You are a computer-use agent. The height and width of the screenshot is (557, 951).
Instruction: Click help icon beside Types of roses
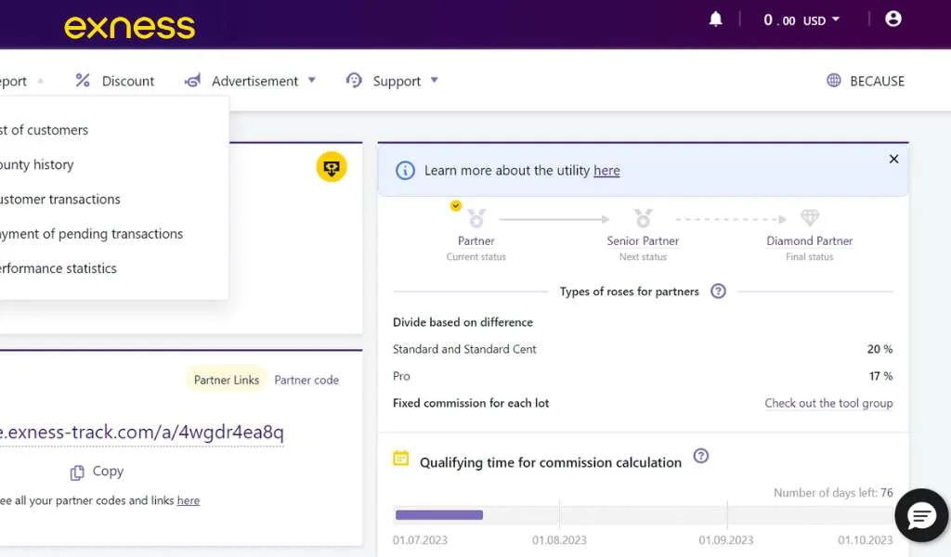click(718, 291)
